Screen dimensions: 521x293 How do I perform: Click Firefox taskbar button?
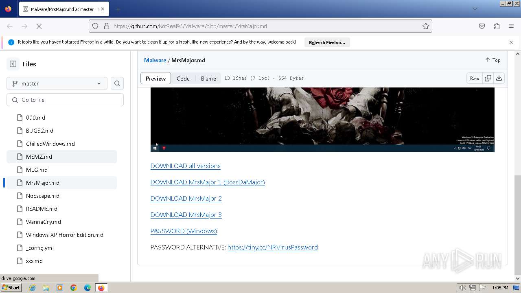(101, 288)
